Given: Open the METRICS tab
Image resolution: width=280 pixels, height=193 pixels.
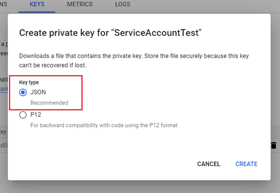Looking at the screenshot, I should click(80, 5).
